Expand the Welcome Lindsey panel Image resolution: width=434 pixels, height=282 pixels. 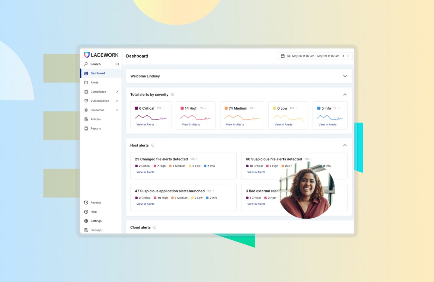(345, 76)
